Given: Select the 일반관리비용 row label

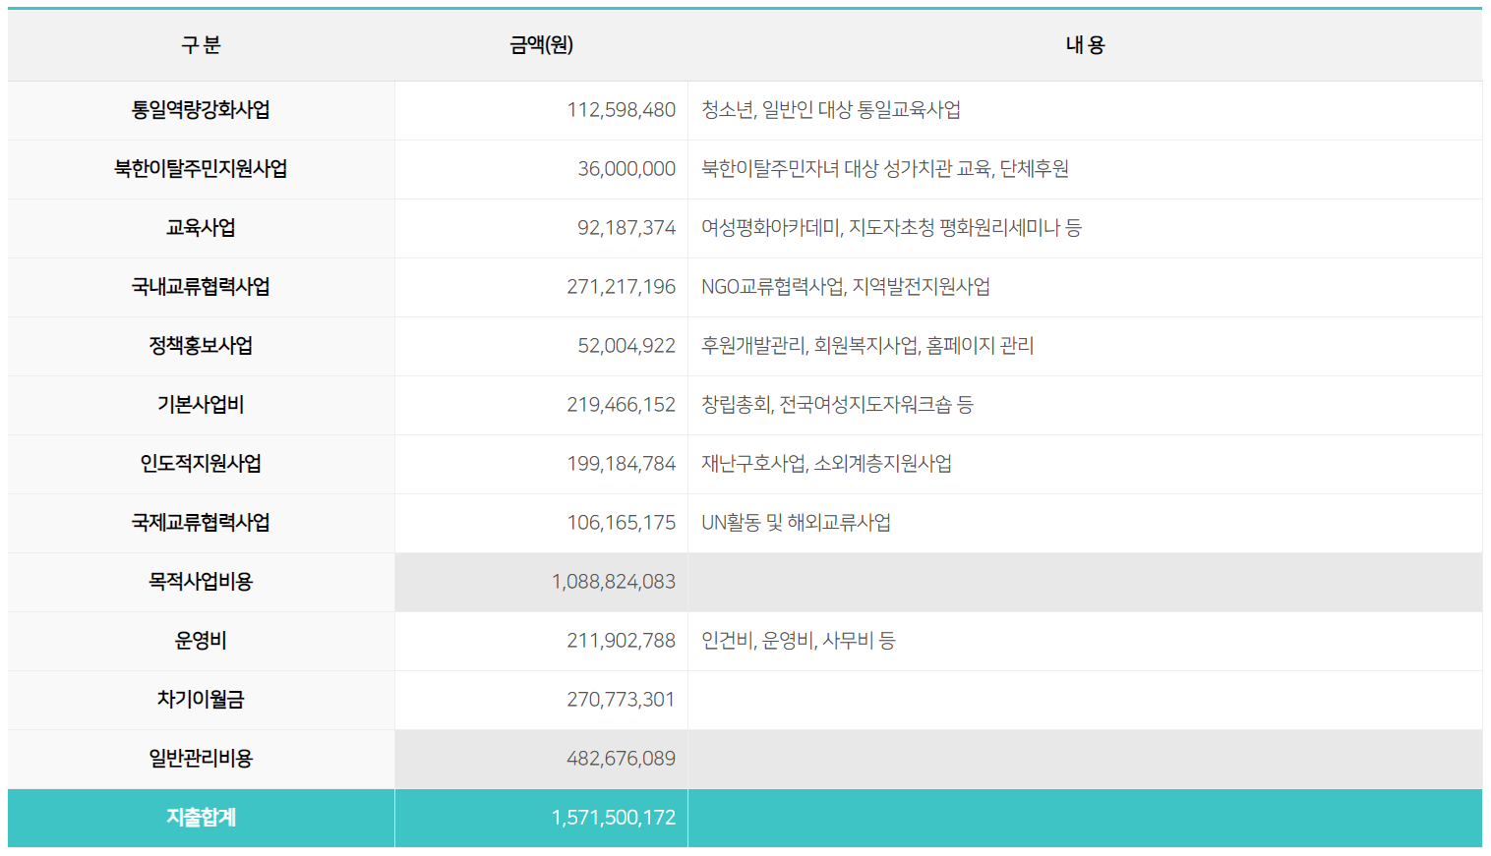Looking at the screenshot, I should [201, 759].
